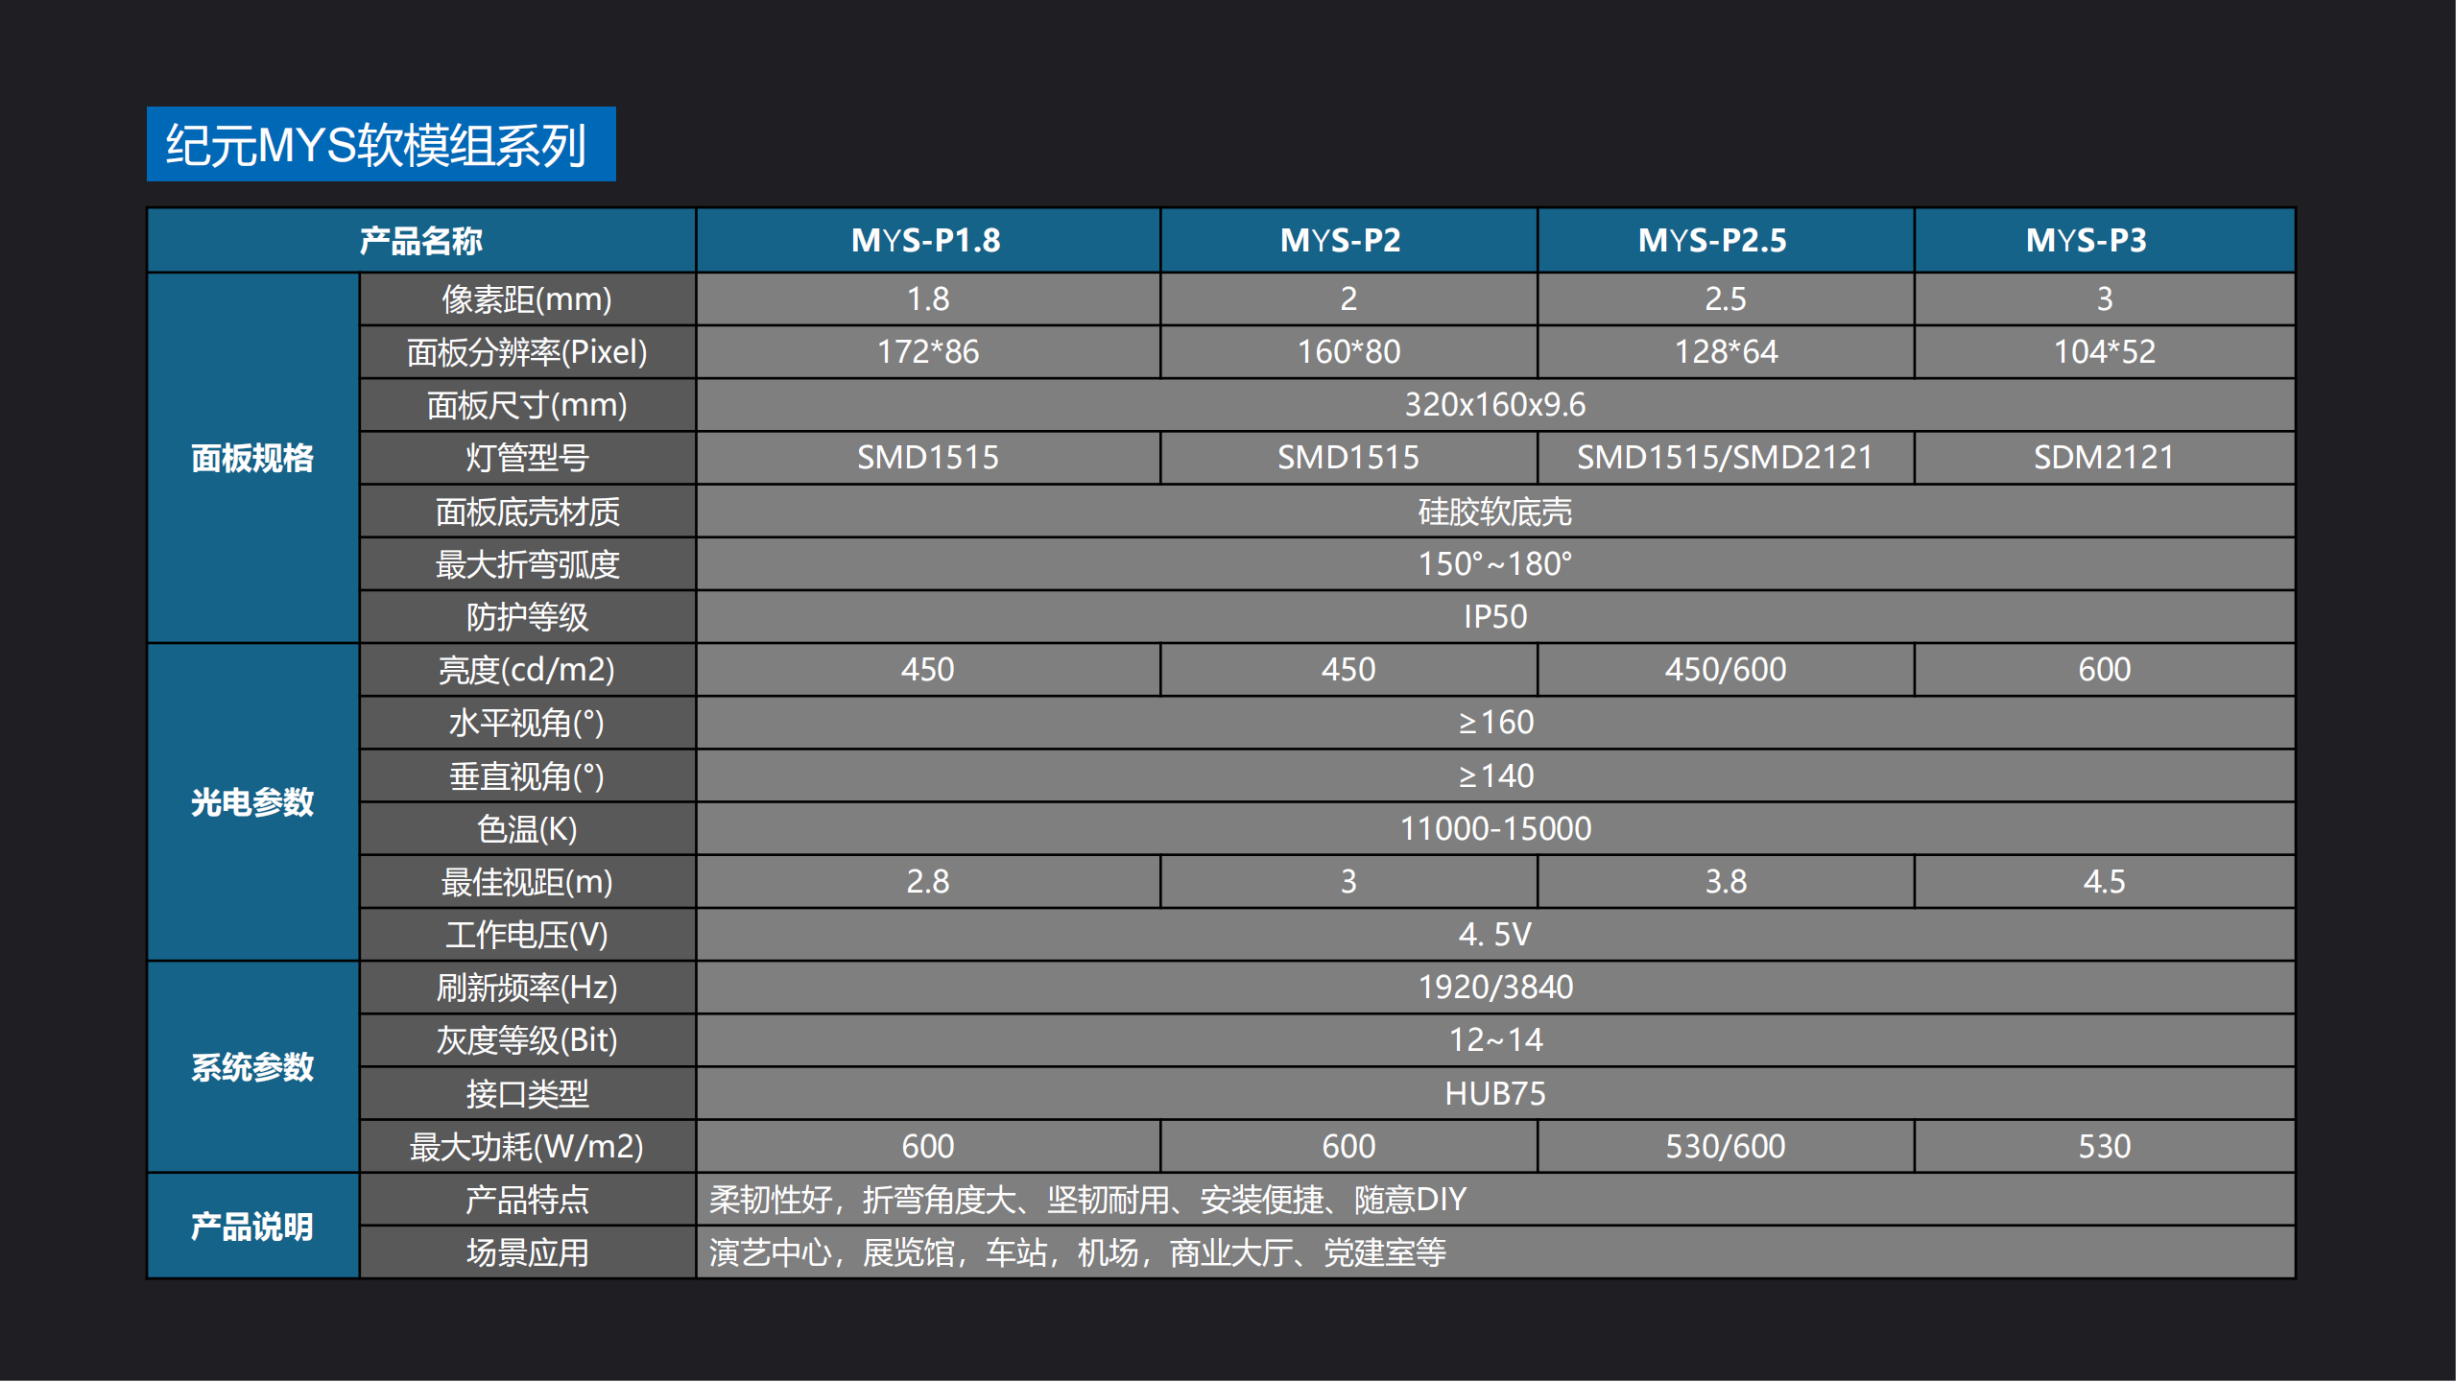The height and width of the screenshot is (1382, 2457).
Task: Click the HUB75 interface cell
Action: (1495, 1093)
